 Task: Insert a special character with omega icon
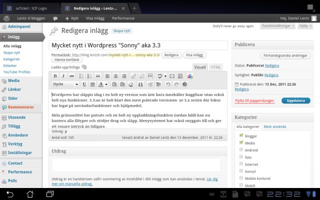pos(140,84)
